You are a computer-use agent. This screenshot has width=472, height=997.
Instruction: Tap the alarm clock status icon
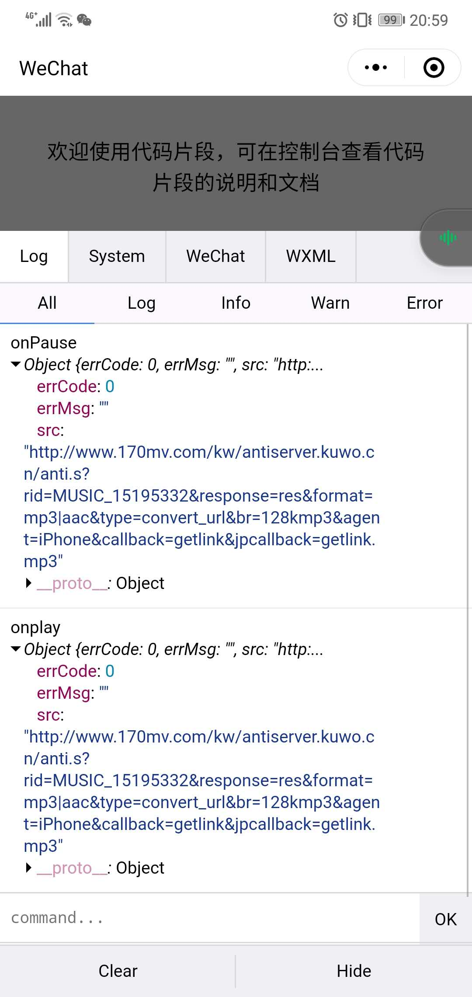(340, 20)
